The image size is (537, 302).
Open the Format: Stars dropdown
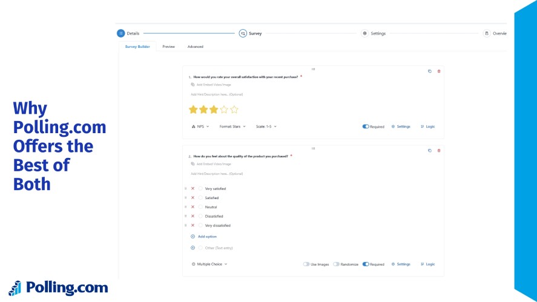coord(232,126)
